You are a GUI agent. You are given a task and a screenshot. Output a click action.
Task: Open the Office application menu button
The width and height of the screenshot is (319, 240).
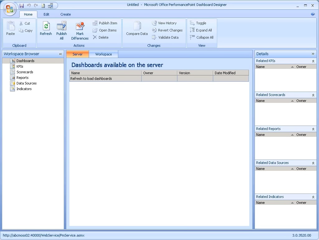(x=9, y=9)
